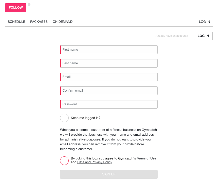Enable the Keep me logged in checkbox
222x183 pixels.
pyautogui.click(x=64, y=118)
